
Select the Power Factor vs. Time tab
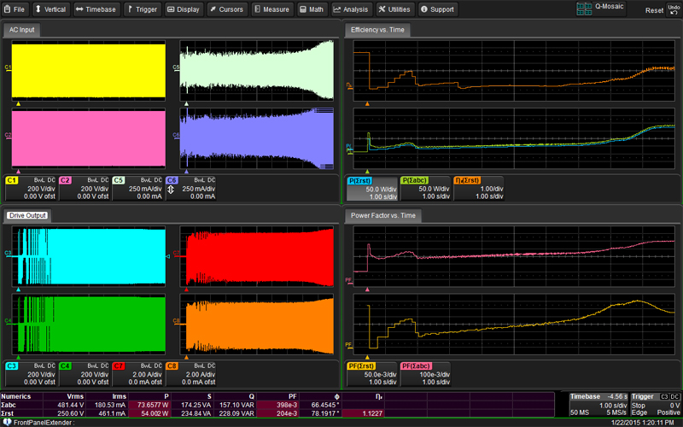(x=382, y=215)
